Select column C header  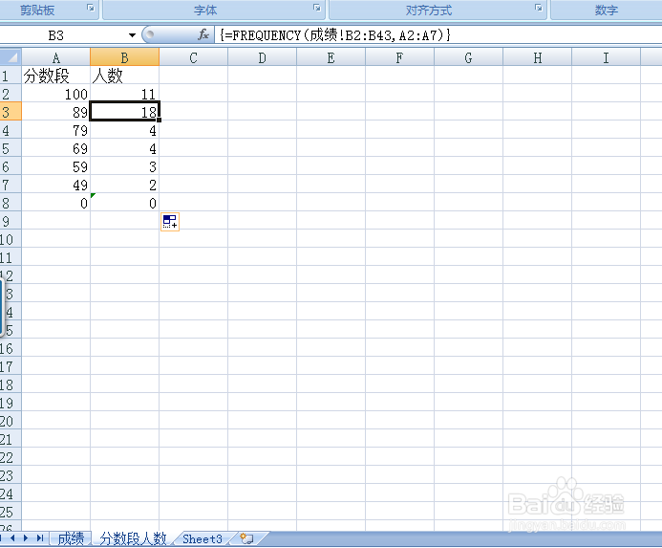pyautogui.click(x=193, y=57)
